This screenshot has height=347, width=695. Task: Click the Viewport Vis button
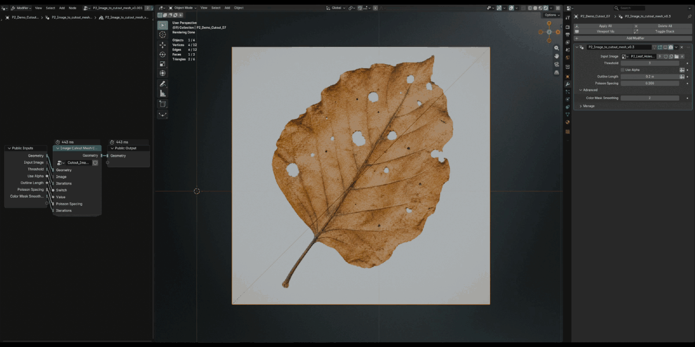(603, 31)
